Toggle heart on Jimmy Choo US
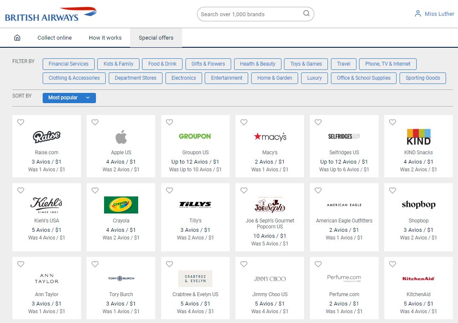The image size is (458, 323). (244, 264)
